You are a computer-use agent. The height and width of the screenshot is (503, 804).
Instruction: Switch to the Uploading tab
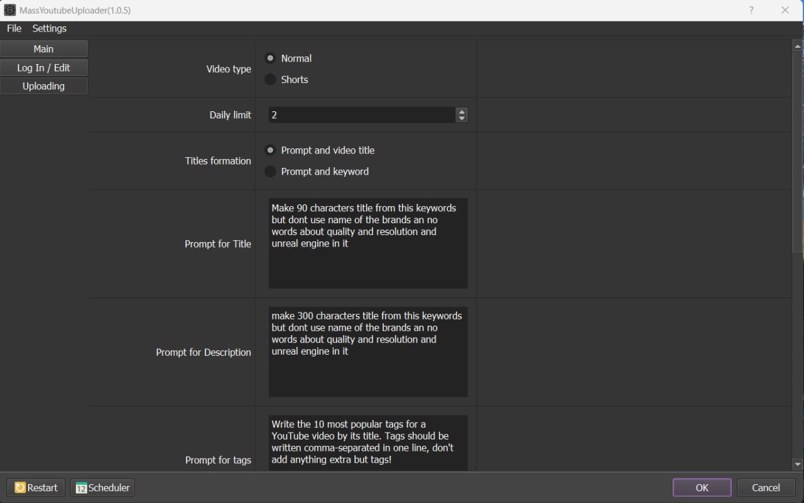pyautogui.click(x=44, y=86)
